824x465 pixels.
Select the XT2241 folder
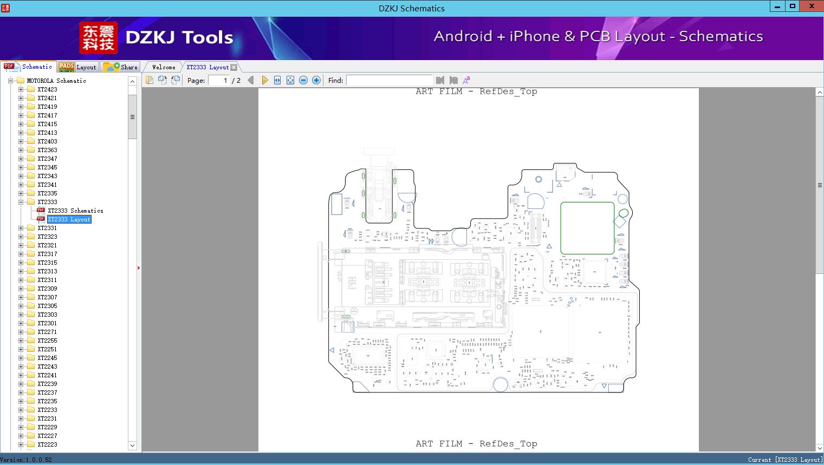click(x=47, y=375)
